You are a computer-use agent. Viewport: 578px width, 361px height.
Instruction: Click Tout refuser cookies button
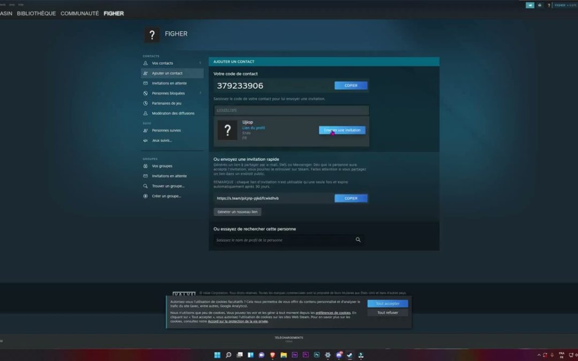[387, 312]
